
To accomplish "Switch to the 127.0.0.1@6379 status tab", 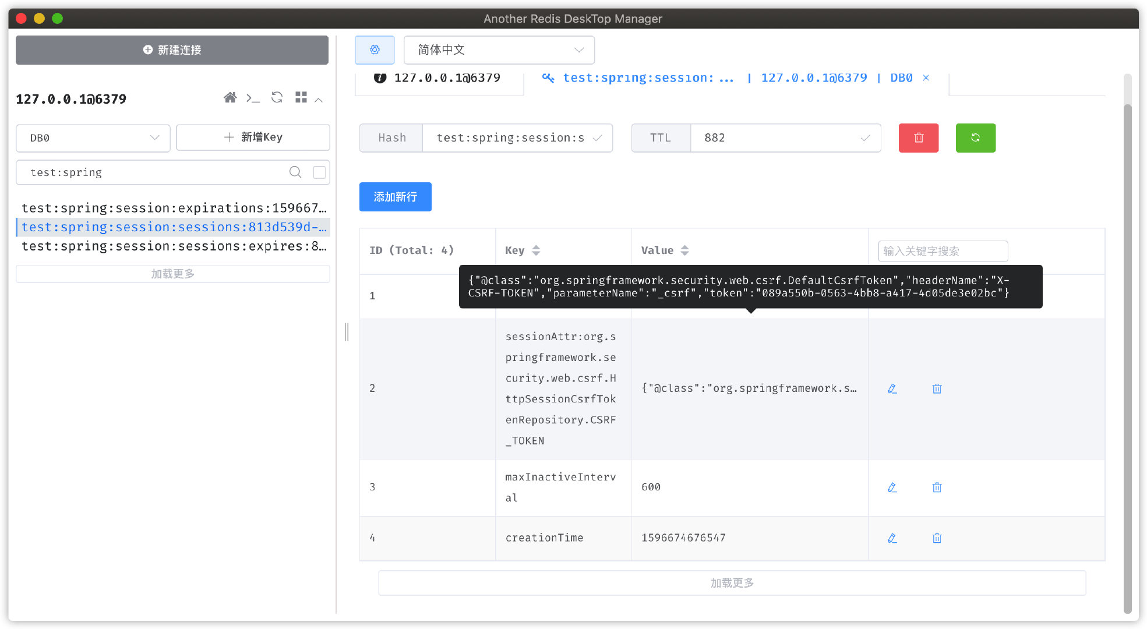I will 439,79.
